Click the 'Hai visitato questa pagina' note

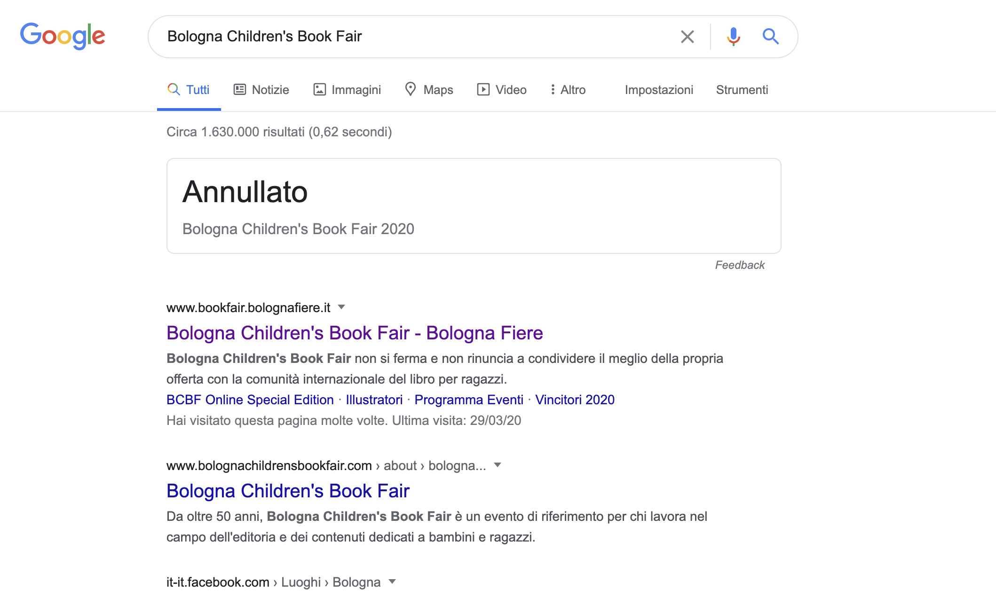tap(344, 420)
